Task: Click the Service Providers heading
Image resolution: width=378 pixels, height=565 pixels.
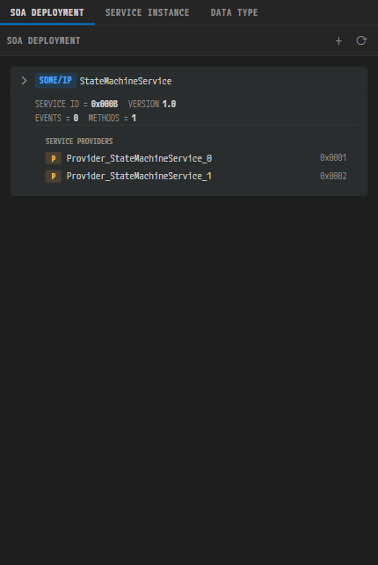Action: 79,141
